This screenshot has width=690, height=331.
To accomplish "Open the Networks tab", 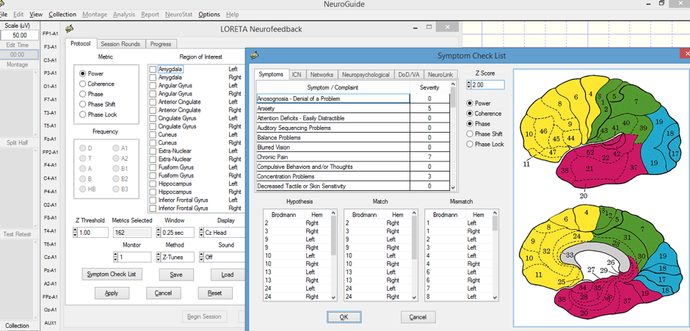I will click(322, 74).
